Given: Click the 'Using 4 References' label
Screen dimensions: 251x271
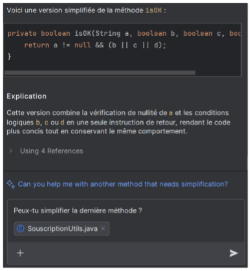Looking at the screenshot, I should point(52,151).
